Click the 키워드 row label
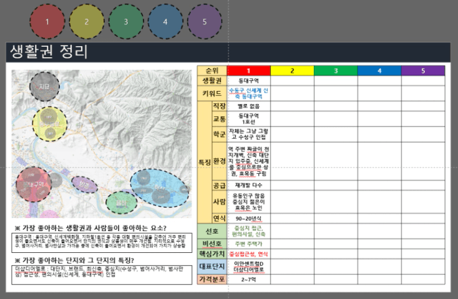Screen dimensions: 458x299 click(212, 93)
